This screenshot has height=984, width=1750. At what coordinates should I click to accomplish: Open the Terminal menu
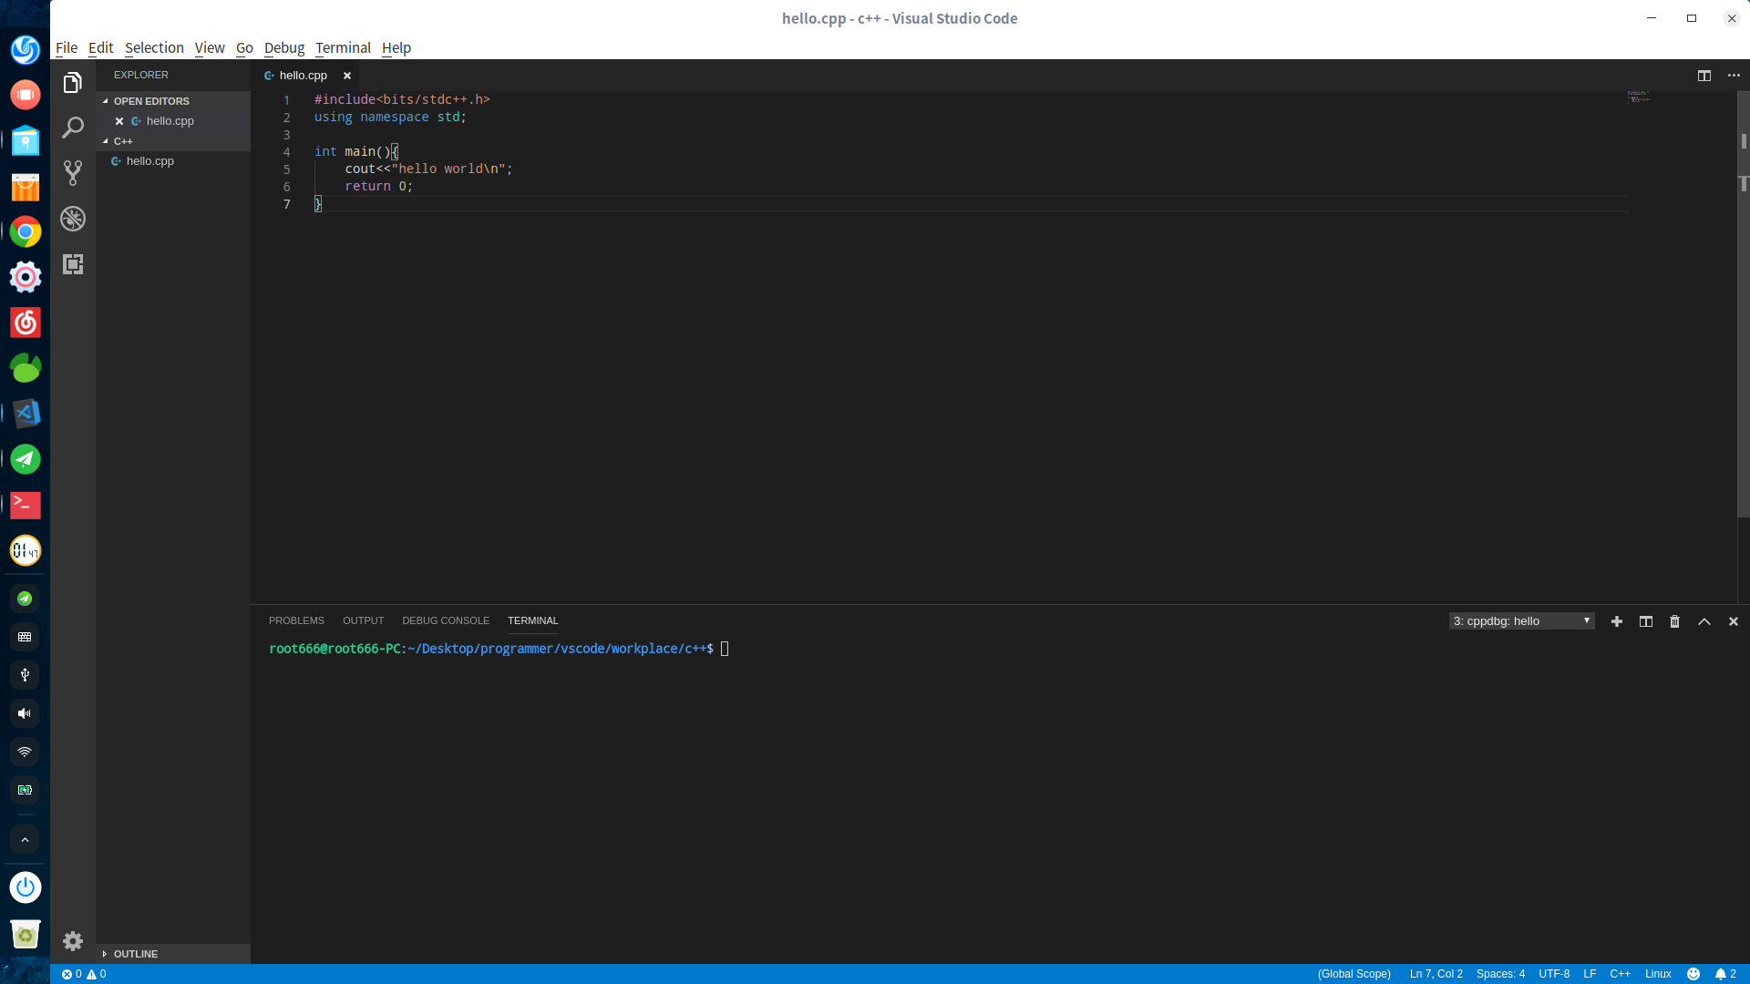[x=343, y=47]
